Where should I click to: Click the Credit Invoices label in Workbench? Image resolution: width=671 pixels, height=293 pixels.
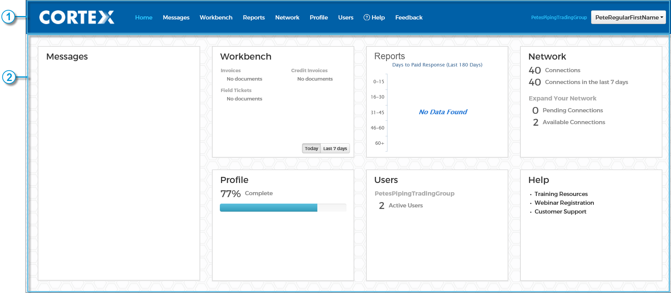tap(309, 71)
